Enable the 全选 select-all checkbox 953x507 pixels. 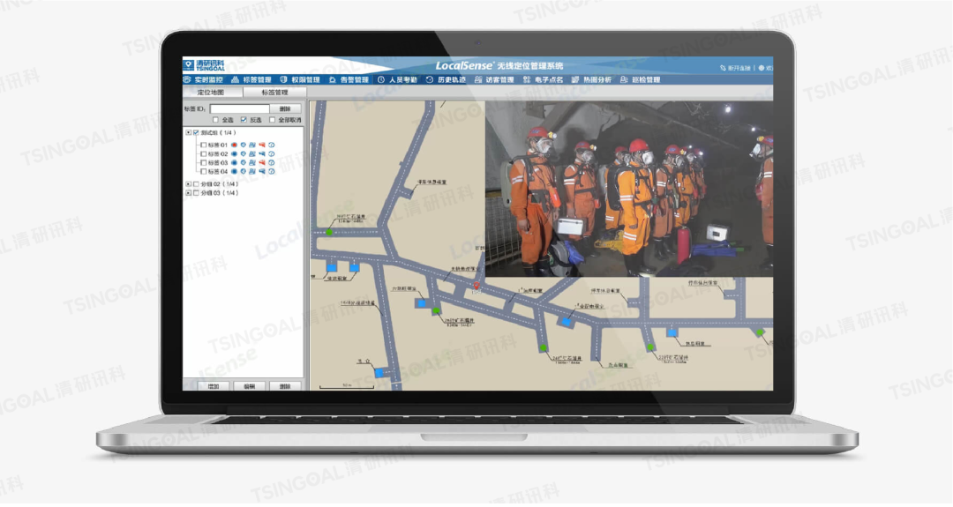point(215,120)
